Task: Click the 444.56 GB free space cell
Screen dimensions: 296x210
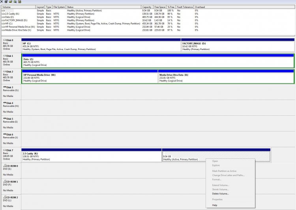Action: click(x=159, y=17)
